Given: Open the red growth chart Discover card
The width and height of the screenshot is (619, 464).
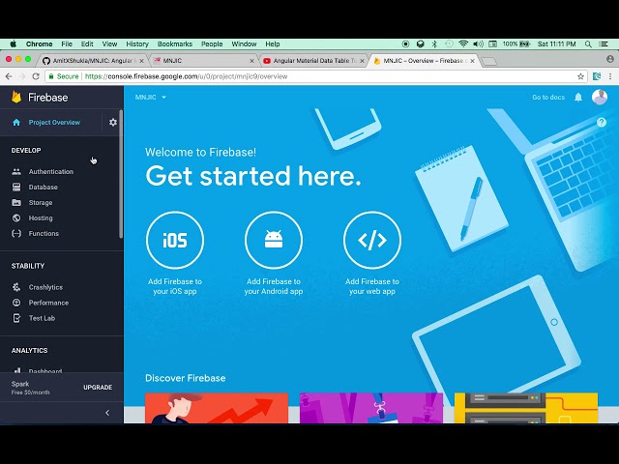Looking at the screenshot, I should pyautogui.click(x=217, y=408).
